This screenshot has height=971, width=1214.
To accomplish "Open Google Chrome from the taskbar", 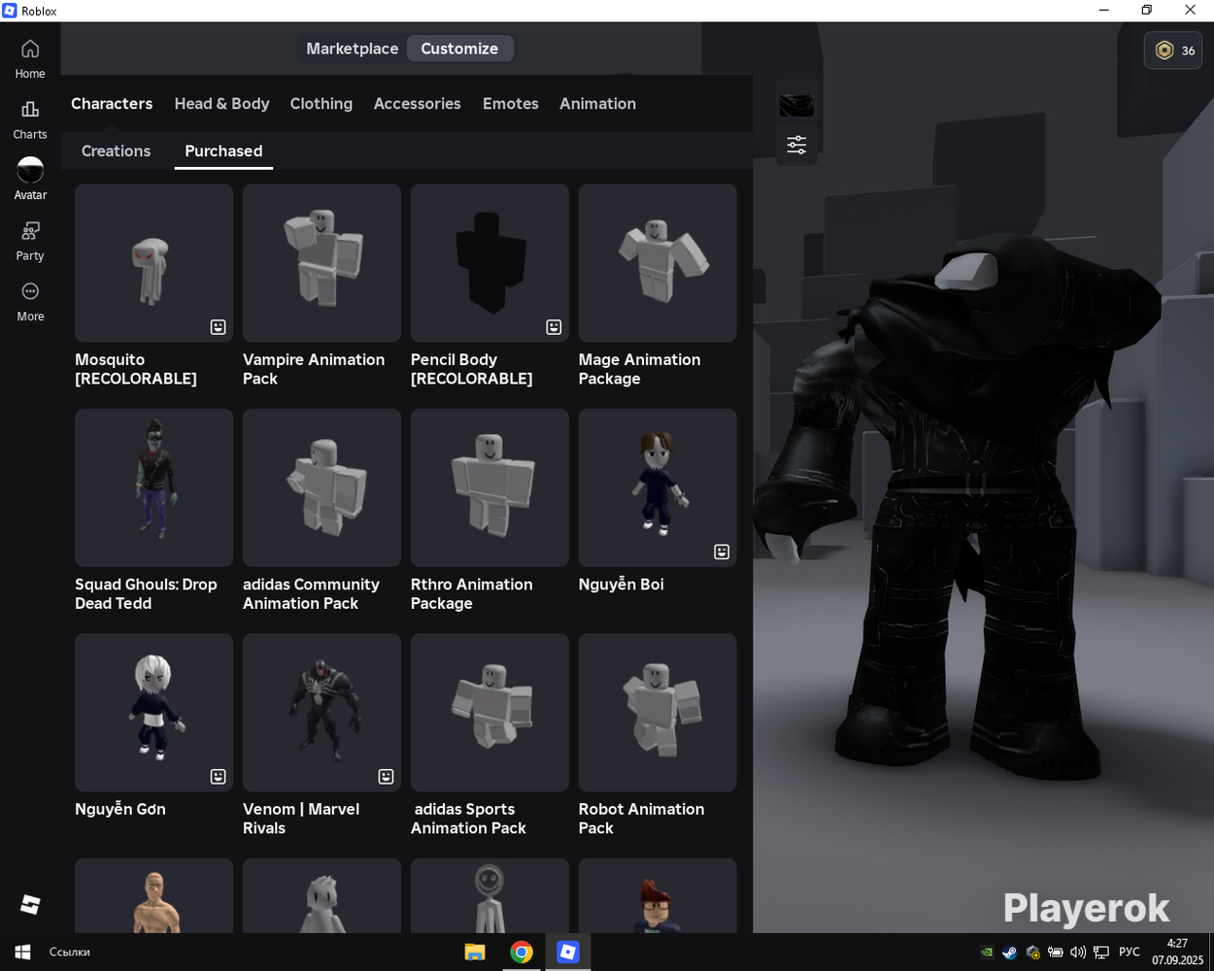I will click(x=522, y=953).
